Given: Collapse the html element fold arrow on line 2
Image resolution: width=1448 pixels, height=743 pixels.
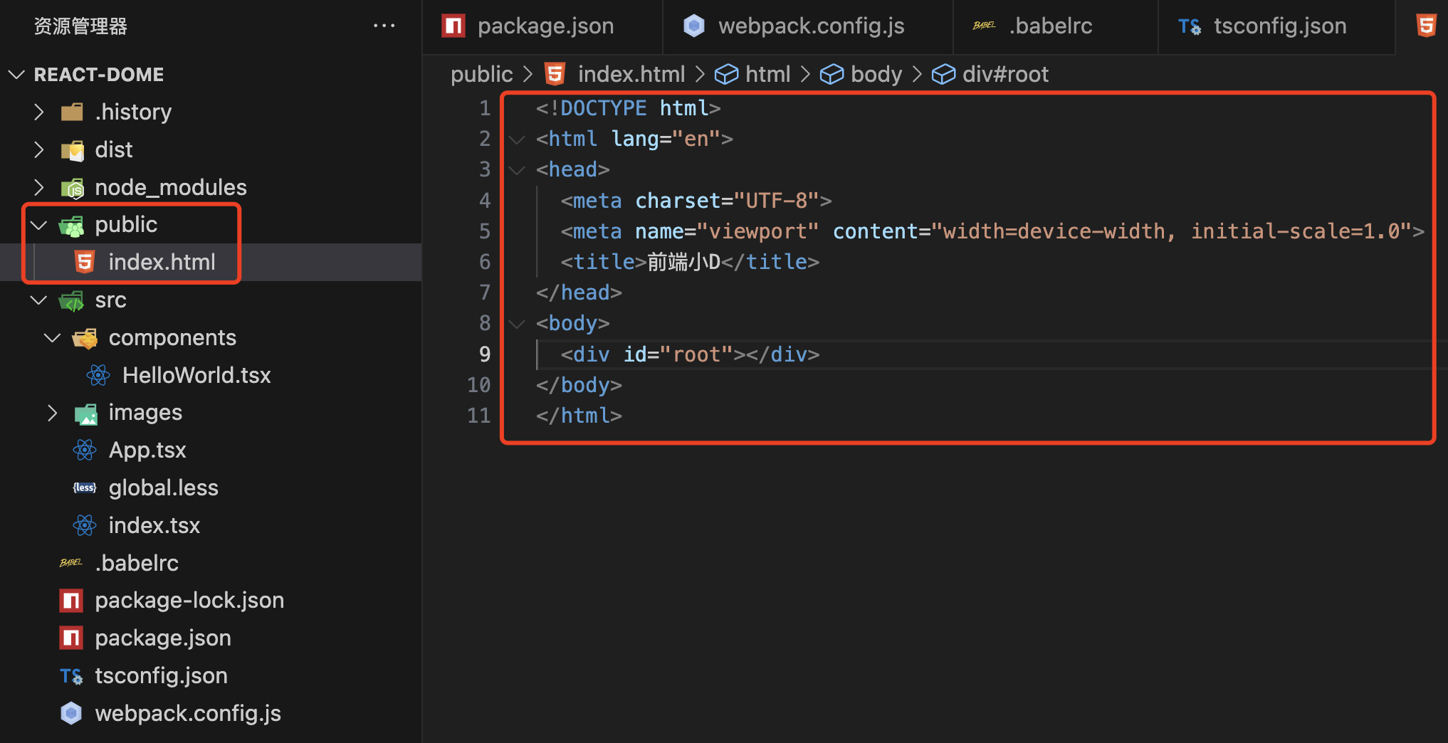Looking at the screenshot, I should (x=517, y=139).
